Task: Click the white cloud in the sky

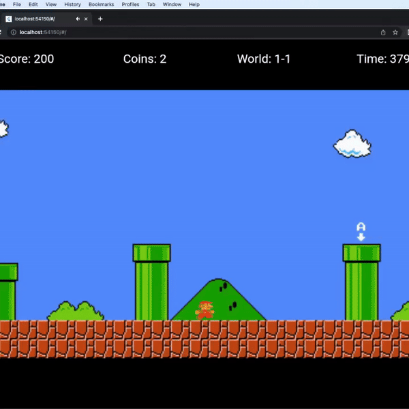Action: coord(352,144)
